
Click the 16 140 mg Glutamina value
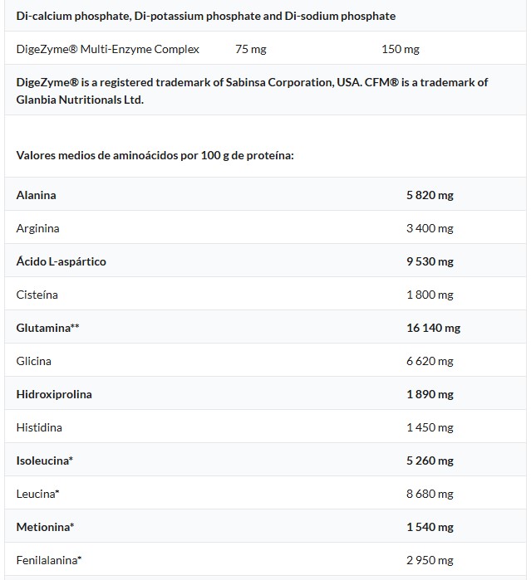[433, 328]
